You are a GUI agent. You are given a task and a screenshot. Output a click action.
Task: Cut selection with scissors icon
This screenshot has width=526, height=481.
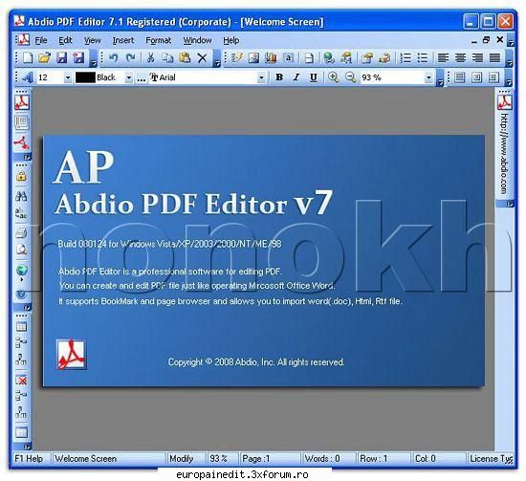coord(150,57)
